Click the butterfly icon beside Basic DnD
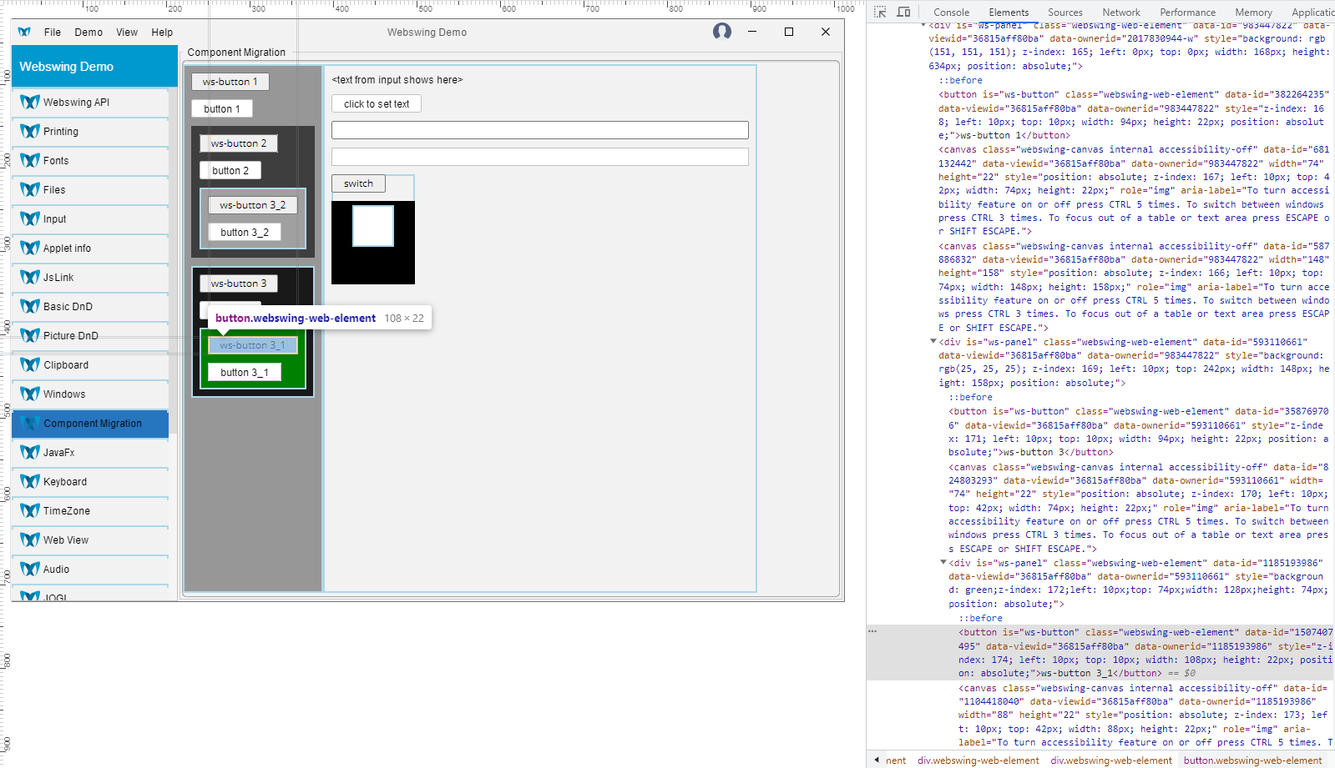 click(x=30, y=306)
